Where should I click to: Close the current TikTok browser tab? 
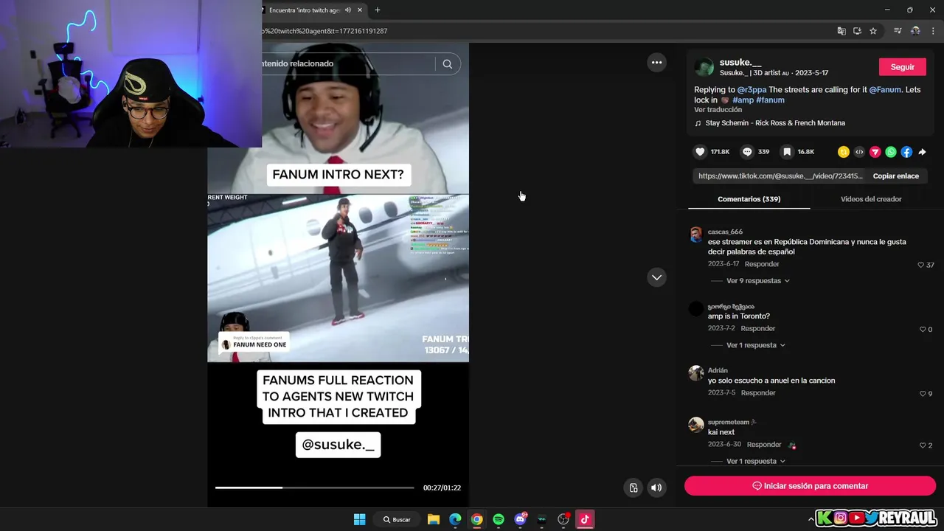pos(361,10)
